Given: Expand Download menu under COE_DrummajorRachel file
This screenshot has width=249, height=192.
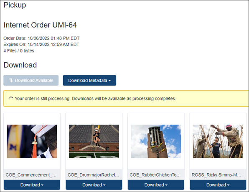Looking at the screenshot, I should (x=94, y=185).
